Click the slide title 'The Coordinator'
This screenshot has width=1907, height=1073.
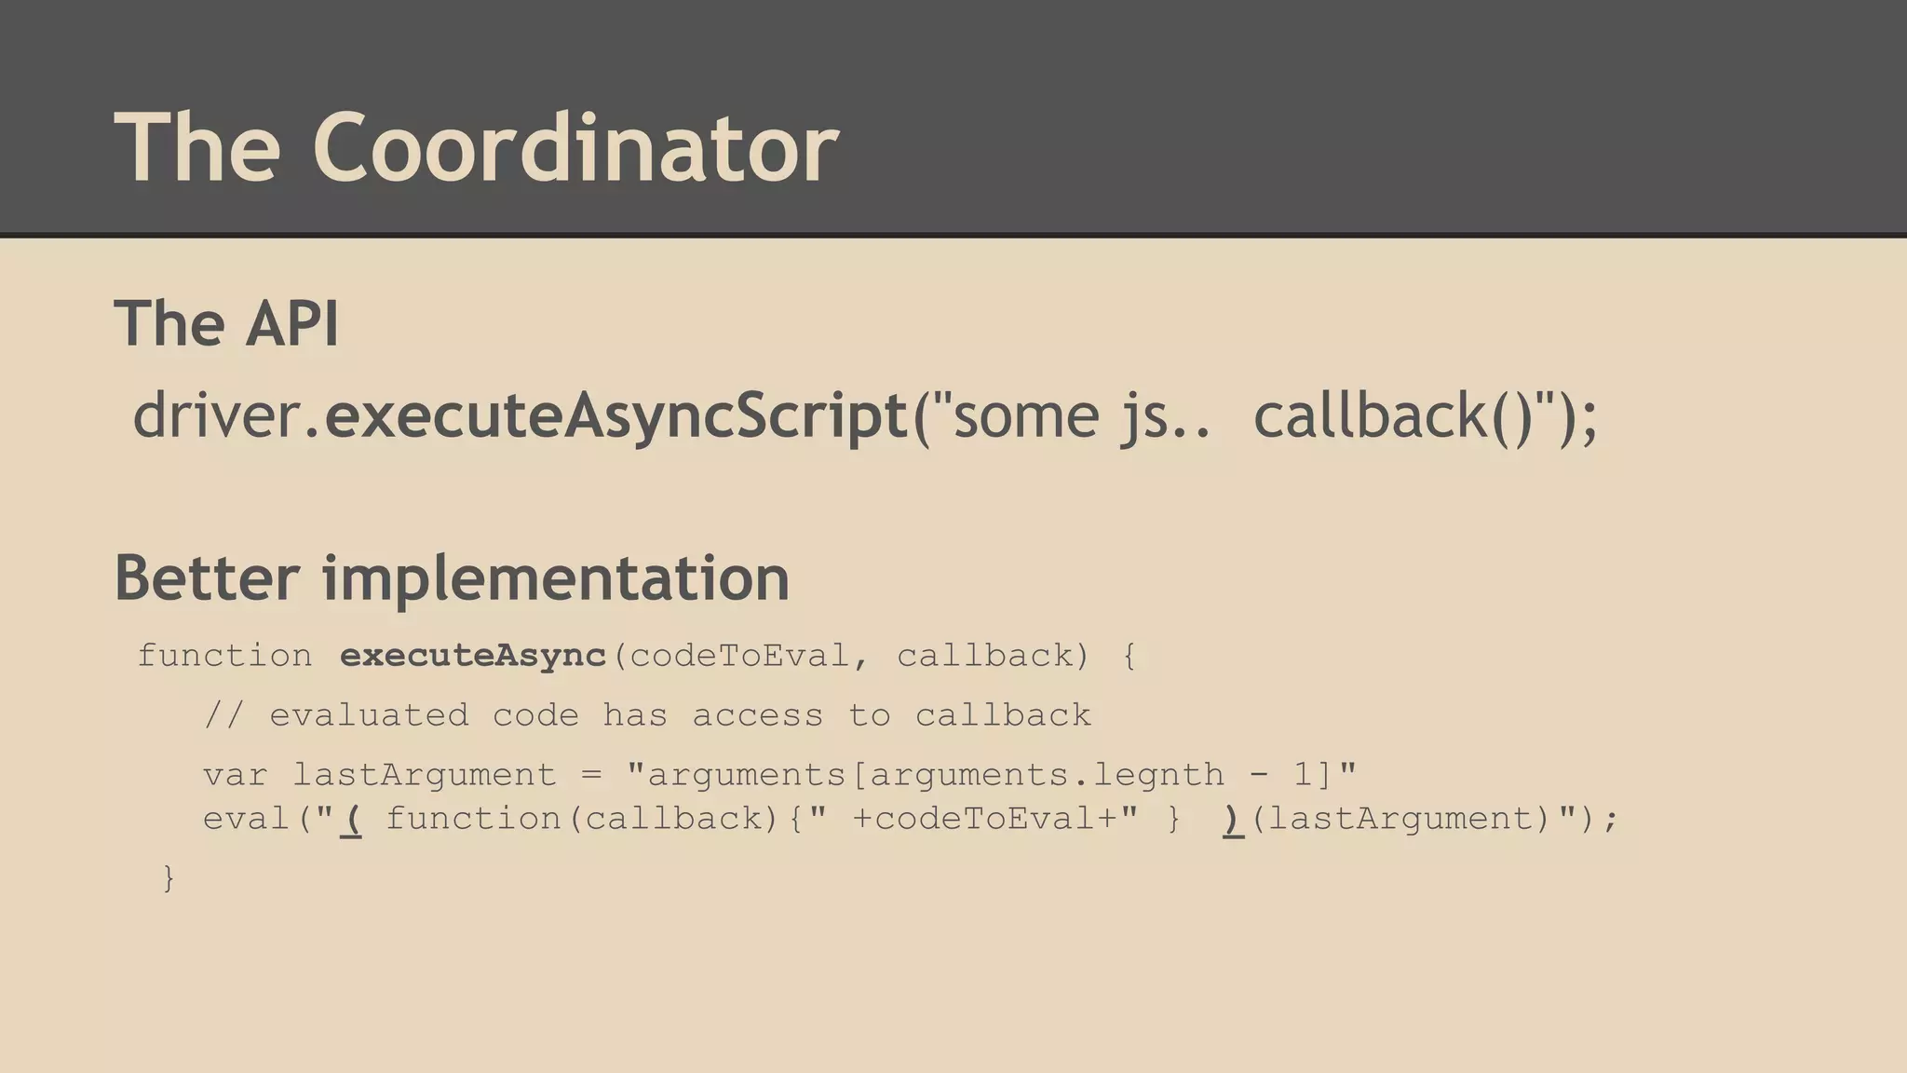click(x=477, y=147)
